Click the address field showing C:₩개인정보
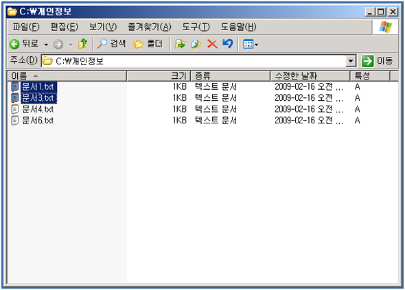Image resolution: width=405 pixels, height=290 pixels. click(x=194, y=61)
